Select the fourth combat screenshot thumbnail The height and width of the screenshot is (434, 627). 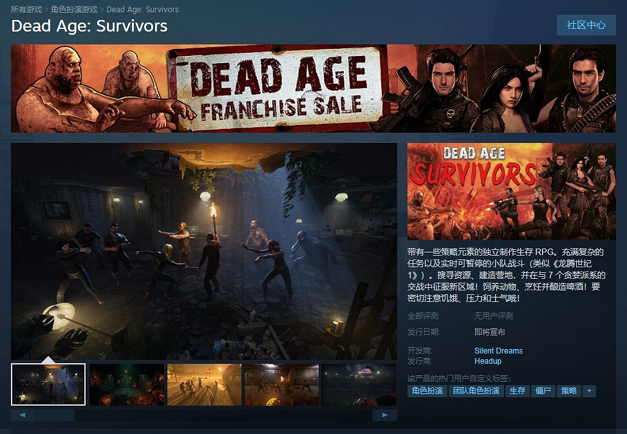coord(280,384)
